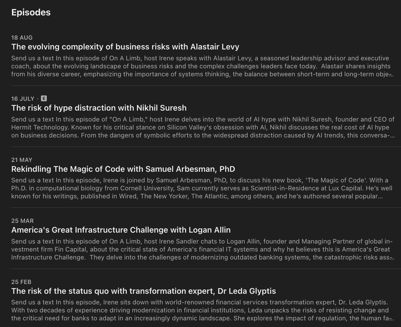Image resolution: width=401 pixels, height=327 pixels.
Task: Open the Alastair Levy business risks episode
Action: 125,47
